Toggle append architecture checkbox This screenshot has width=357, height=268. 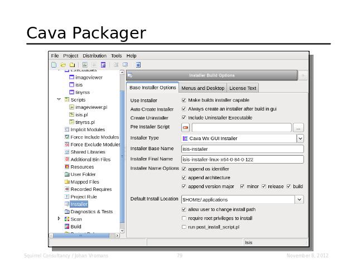(184, 178)
